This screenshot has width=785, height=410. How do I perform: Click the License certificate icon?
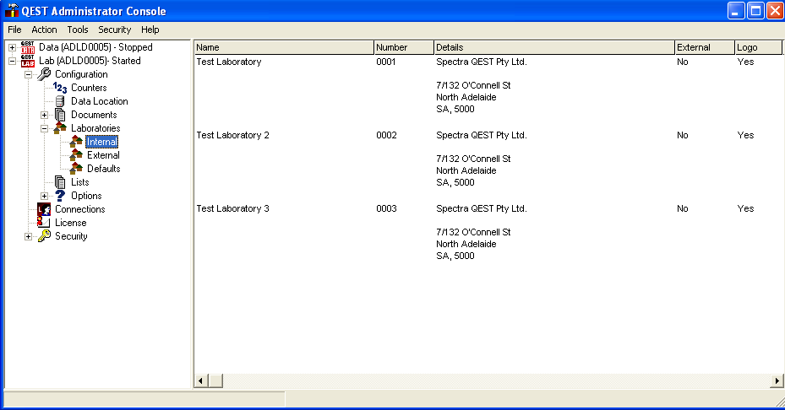click(44, 223)
